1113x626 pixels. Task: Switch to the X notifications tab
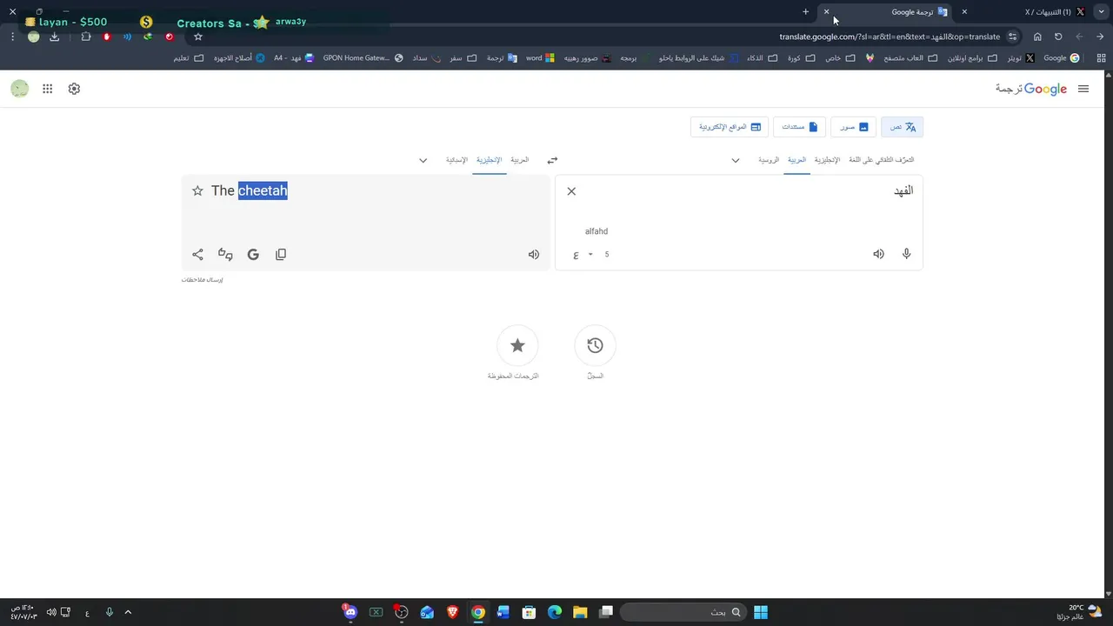coord(1027,12)
